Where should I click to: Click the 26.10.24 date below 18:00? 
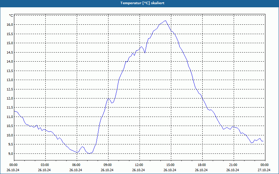coord(201,170)
